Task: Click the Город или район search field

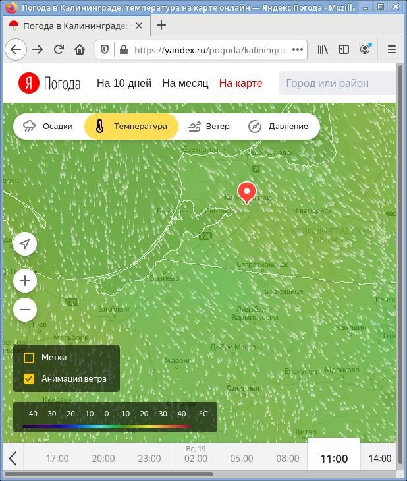Action: point(337,83)
